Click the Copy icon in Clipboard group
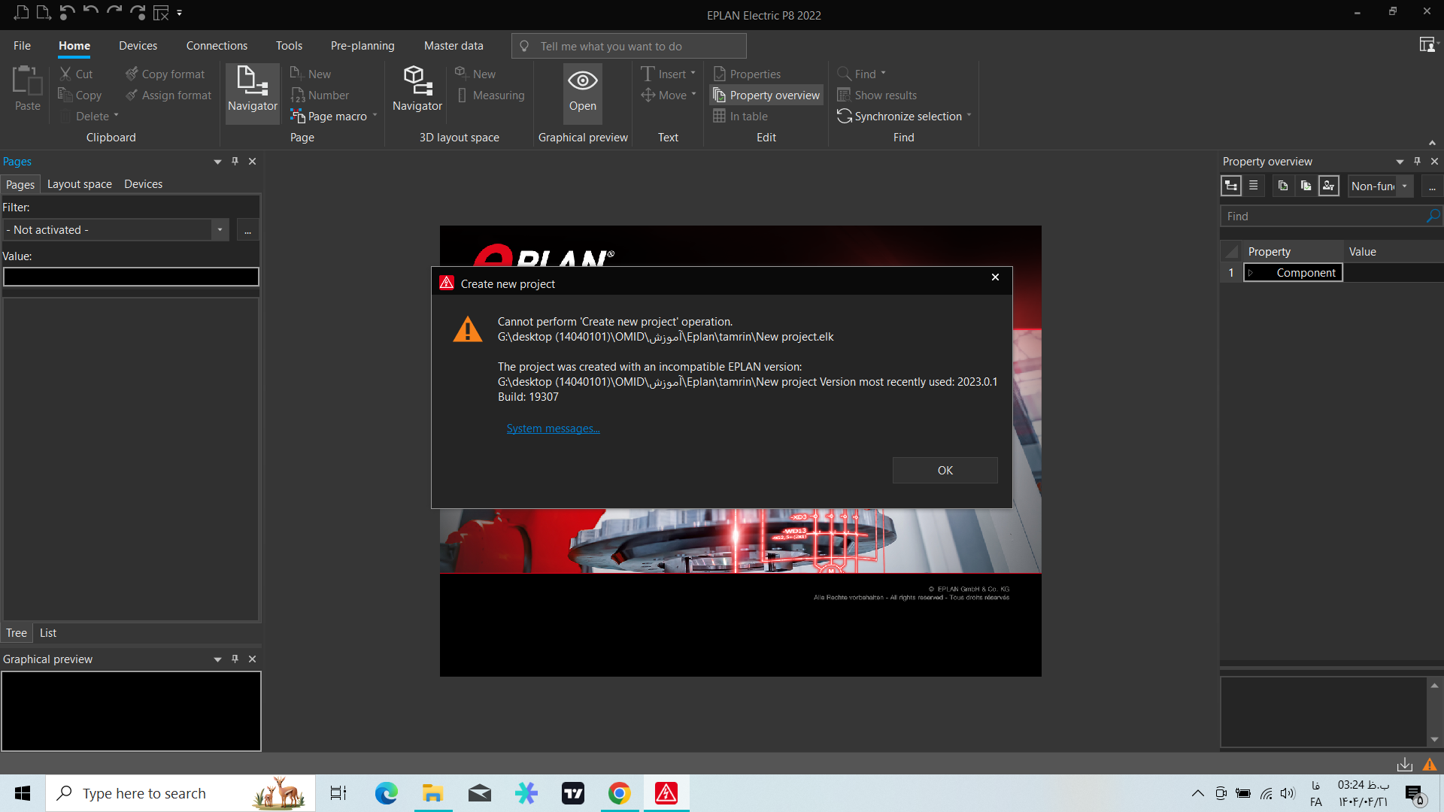 [65, 95]
